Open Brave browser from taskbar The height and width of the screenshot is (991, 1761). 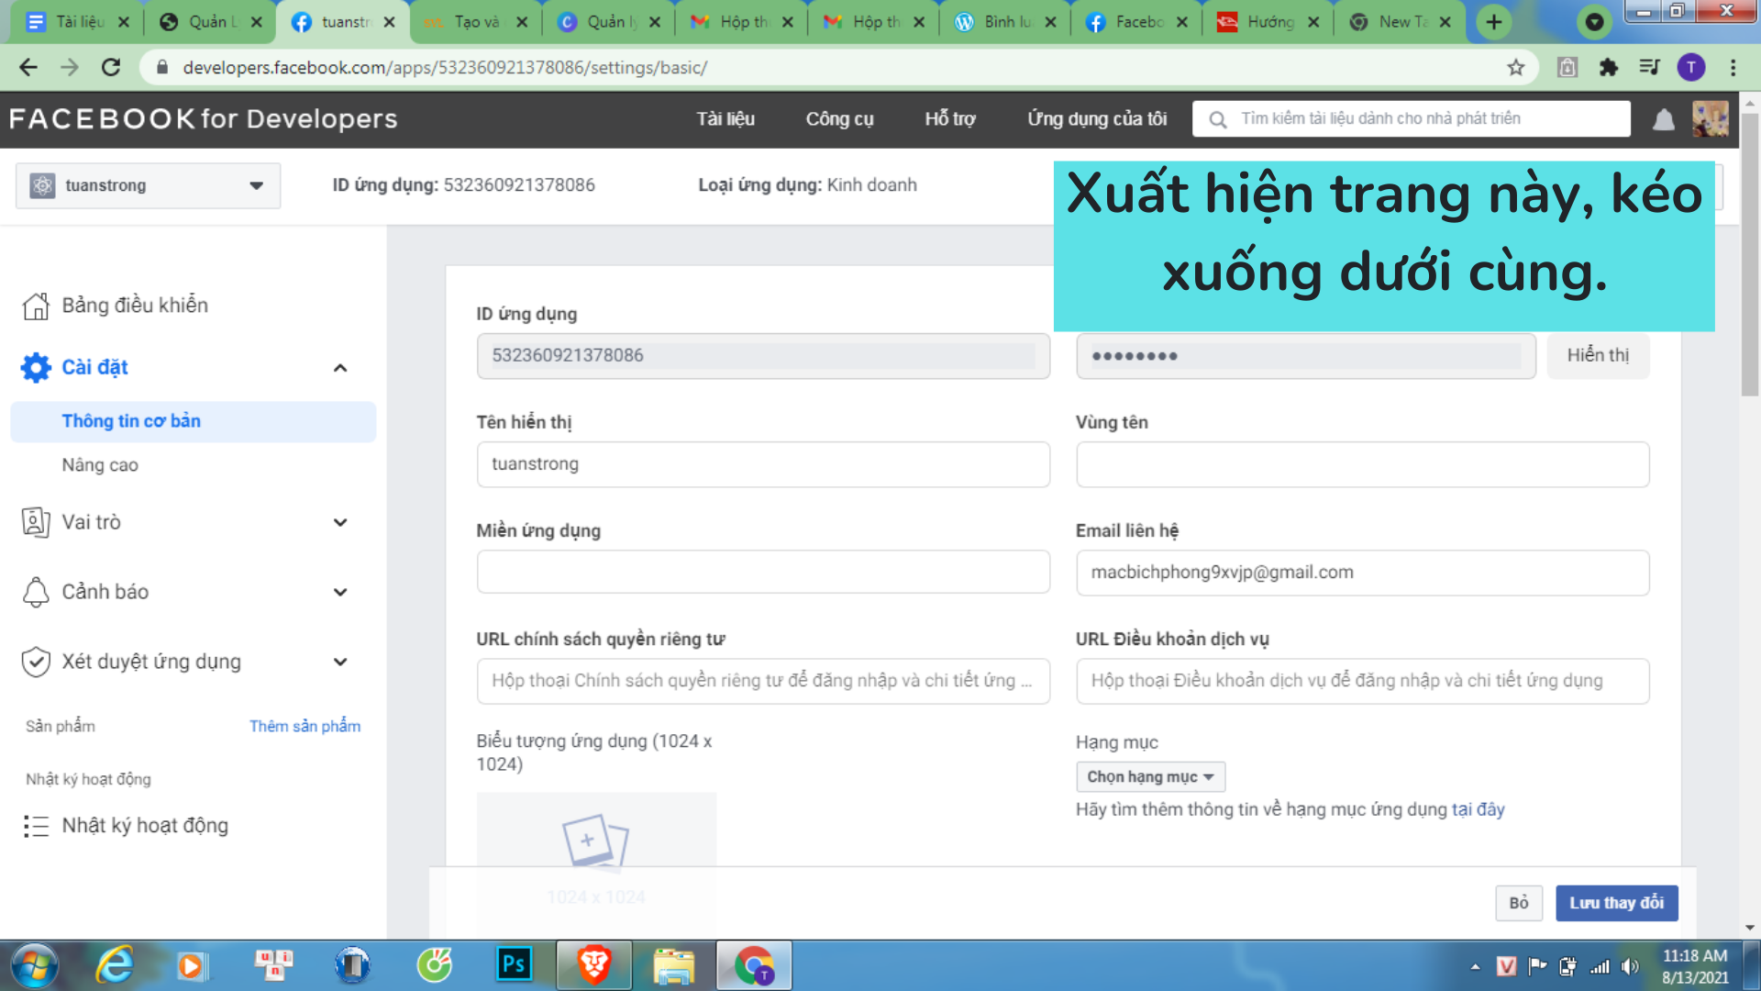point(594,965)
